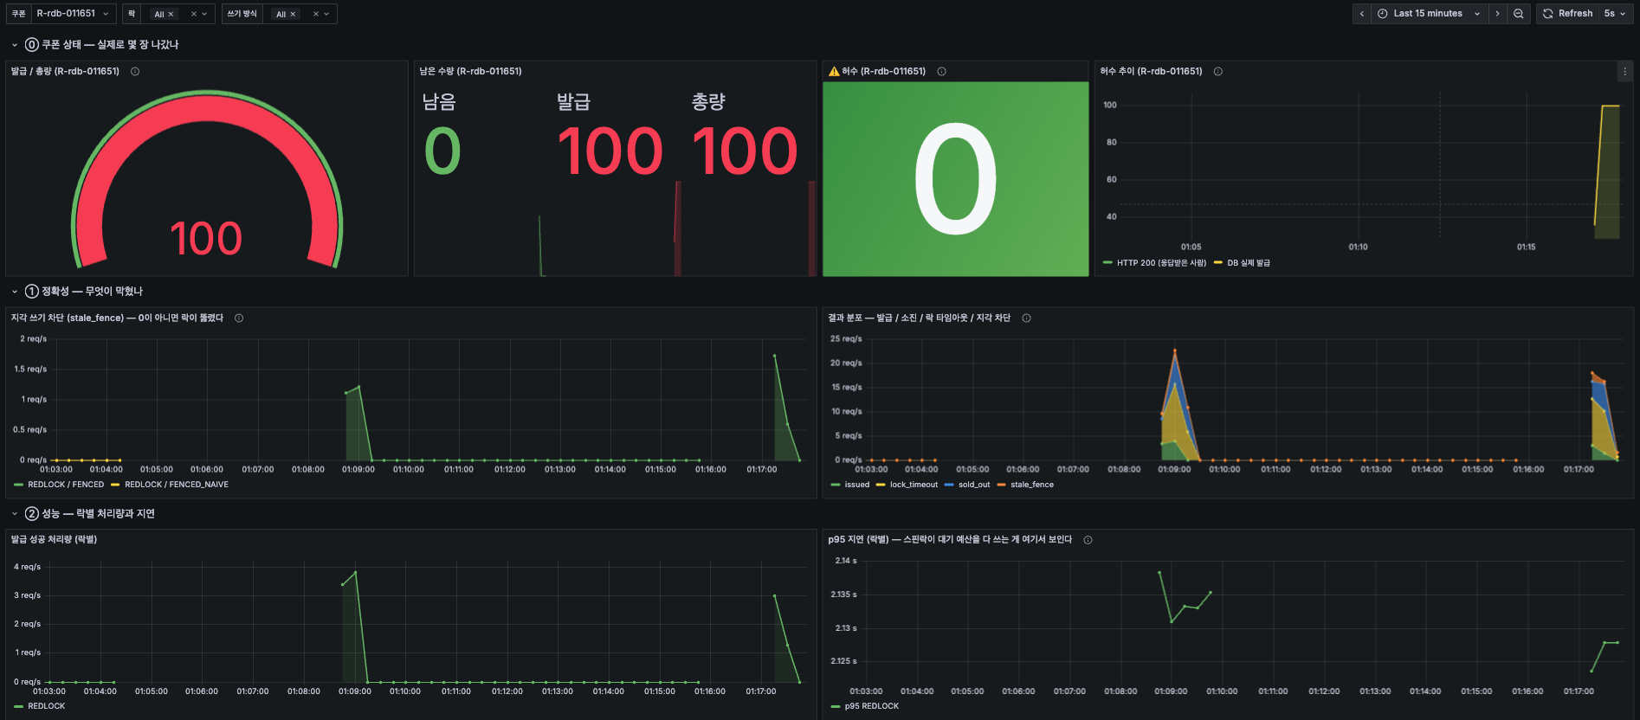The height and width of the screenshot is (720, 1640).
Task: Zoom out the time range
Action: 1518,14
